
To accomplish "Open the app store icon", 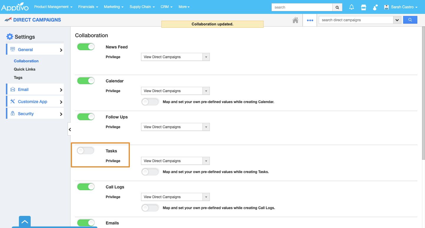I will (364, 7).
